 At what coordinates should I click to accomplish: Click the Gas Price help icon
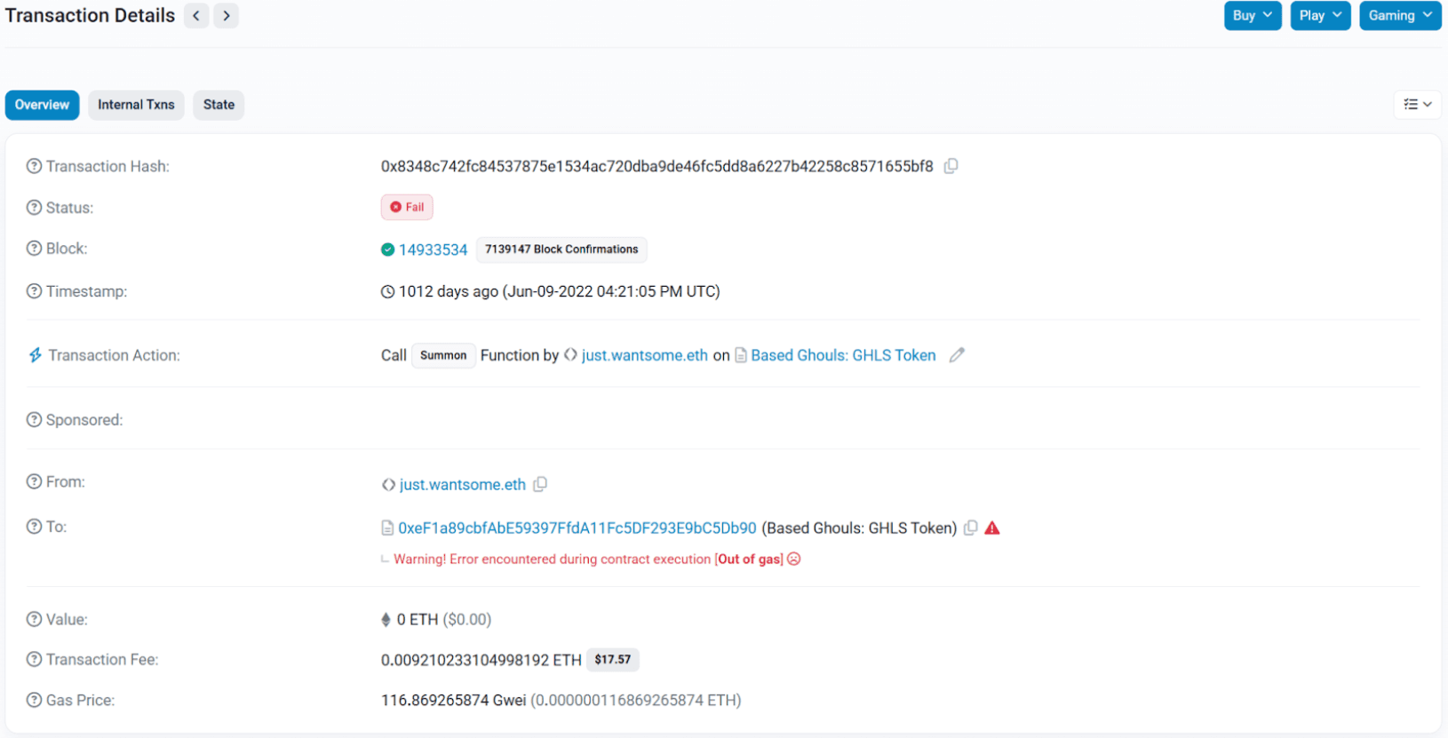(34, 700)
